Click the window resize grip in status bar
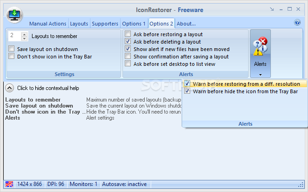Viewport: 308px width, 192px height. tap(301, 185)
